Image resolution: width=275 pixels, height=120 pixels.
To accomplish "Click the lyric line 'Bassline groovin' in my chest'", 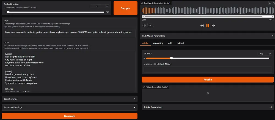I will coord(20,74).
